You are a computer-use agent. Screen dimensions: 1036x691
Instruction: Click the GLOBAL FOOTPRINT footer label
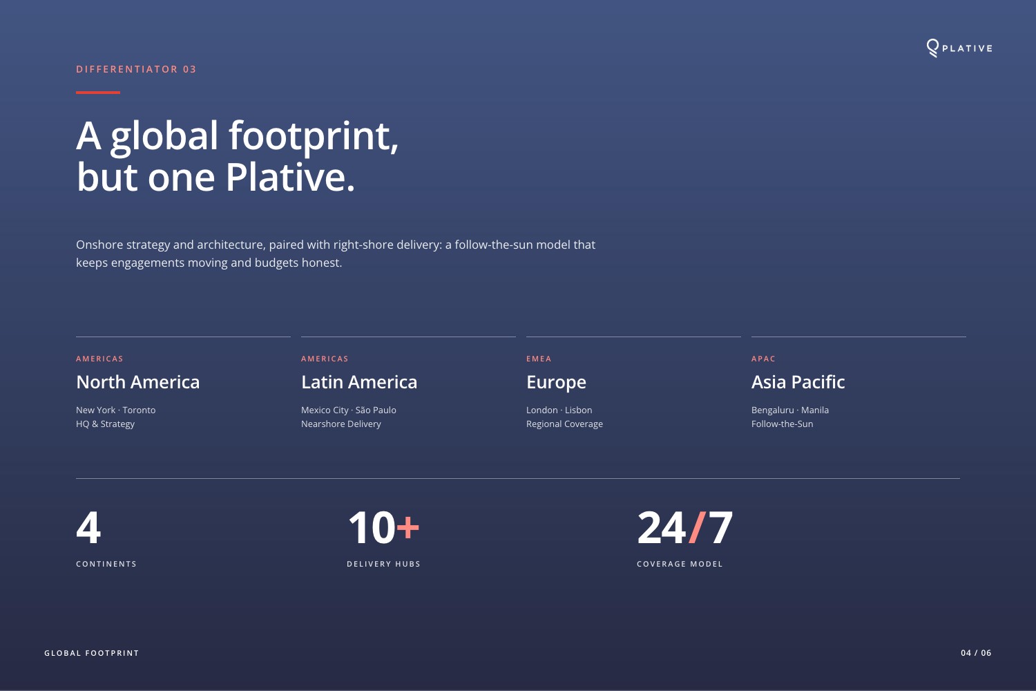coord(92,653)
